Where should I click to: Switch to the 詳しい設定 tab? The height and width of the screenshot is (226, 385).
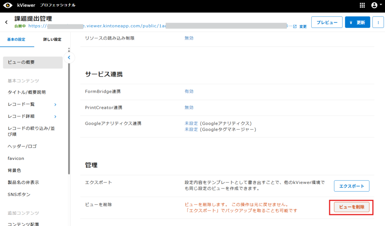(x=52, y=39)
